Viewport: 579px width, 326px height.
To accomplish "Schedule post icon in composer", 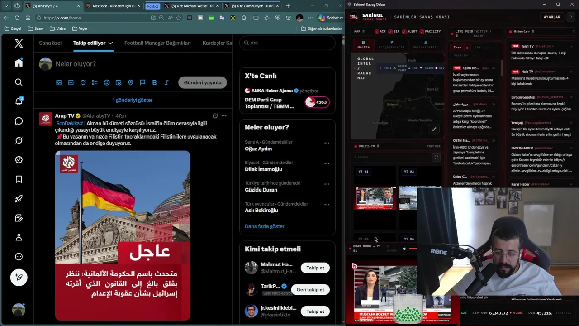I will (x=119, y=82).
